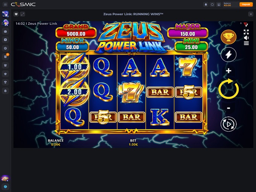Open the in-game hamburger menu

246,43
